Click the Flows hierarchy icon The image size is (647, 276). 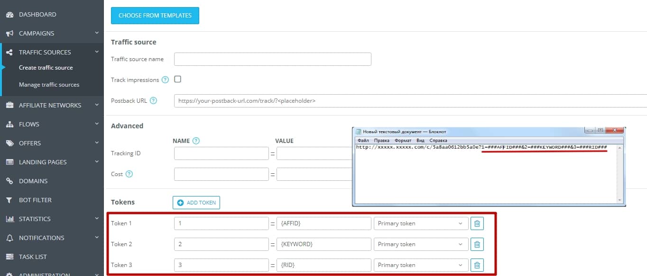[9, 125]
